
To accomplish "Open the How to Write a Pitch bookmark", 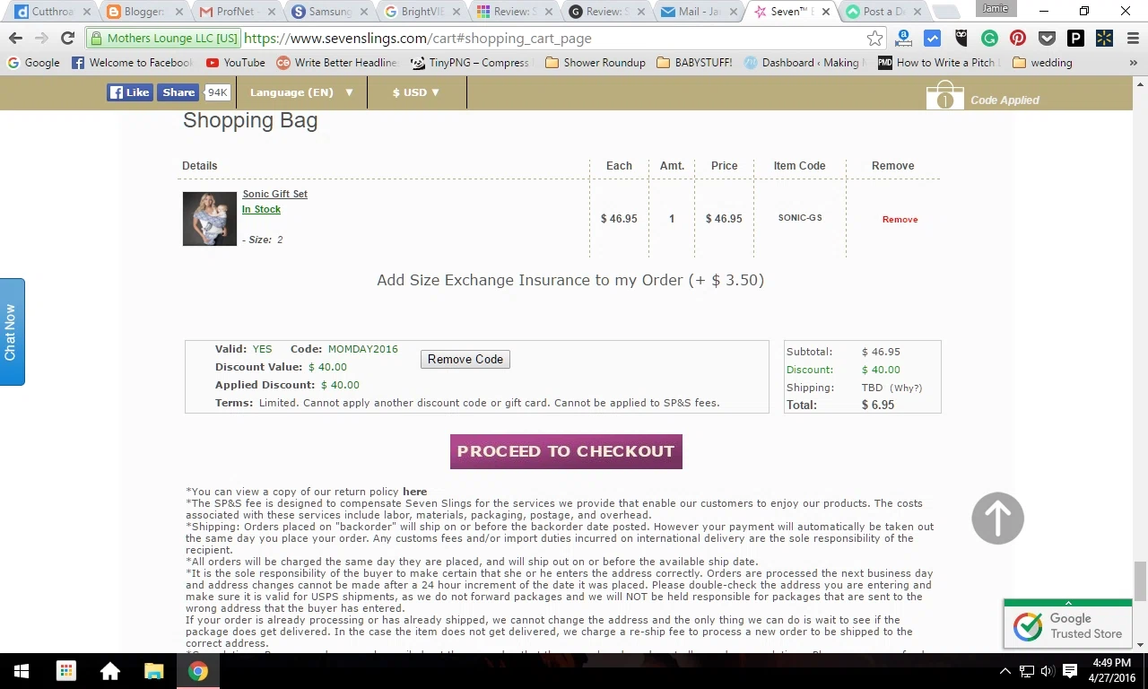I will (938, 63).
